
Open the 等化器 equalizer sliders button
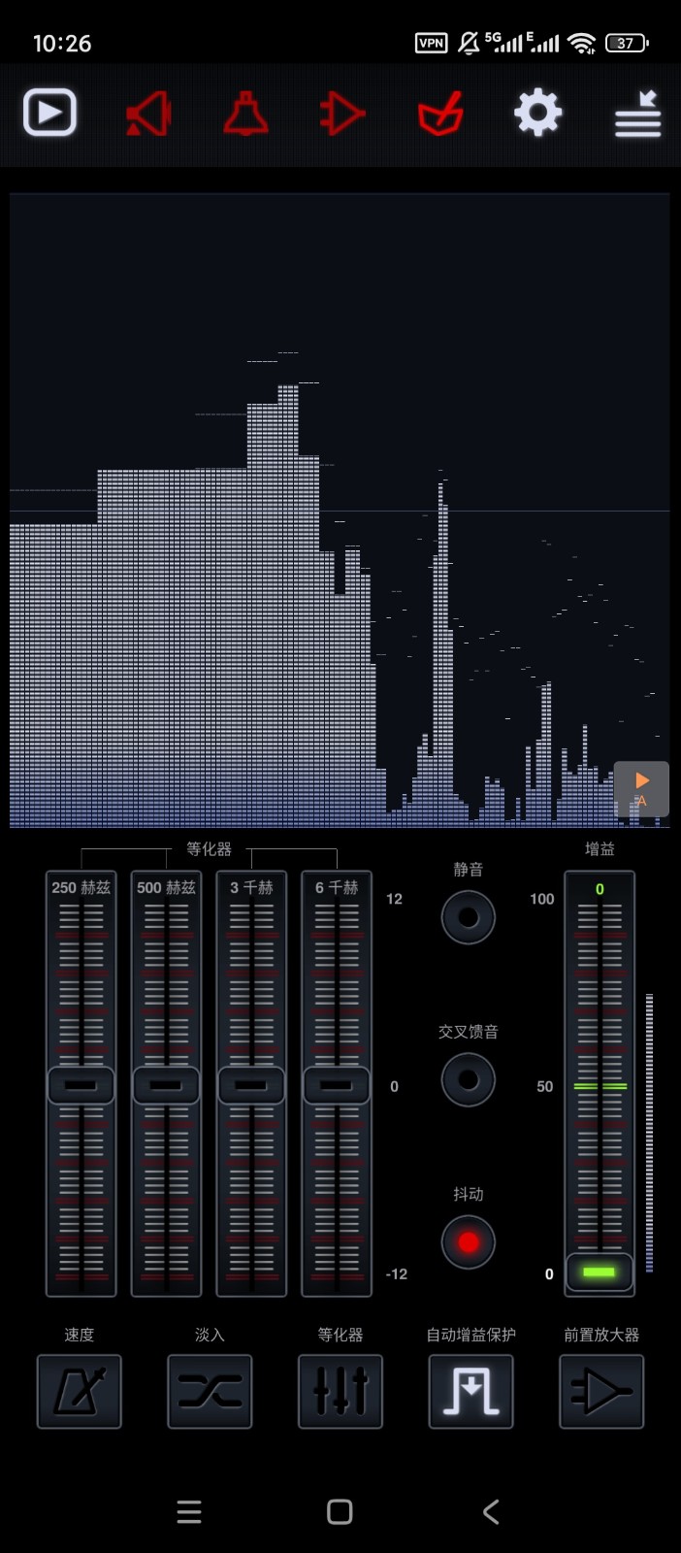click(x=340, y=1392)
